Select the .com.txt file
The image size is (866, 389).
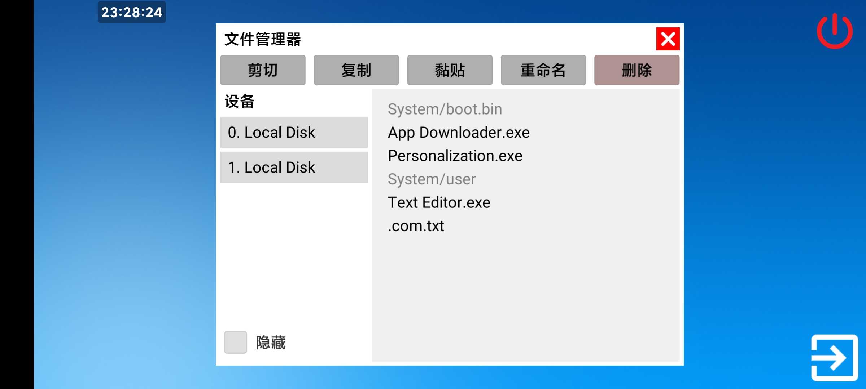point(416,226)
